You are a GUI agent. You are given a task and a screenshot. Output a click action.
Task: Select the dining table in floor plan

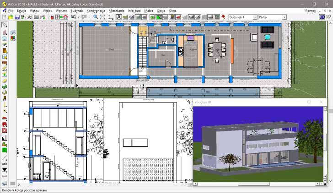pos(217,50)
